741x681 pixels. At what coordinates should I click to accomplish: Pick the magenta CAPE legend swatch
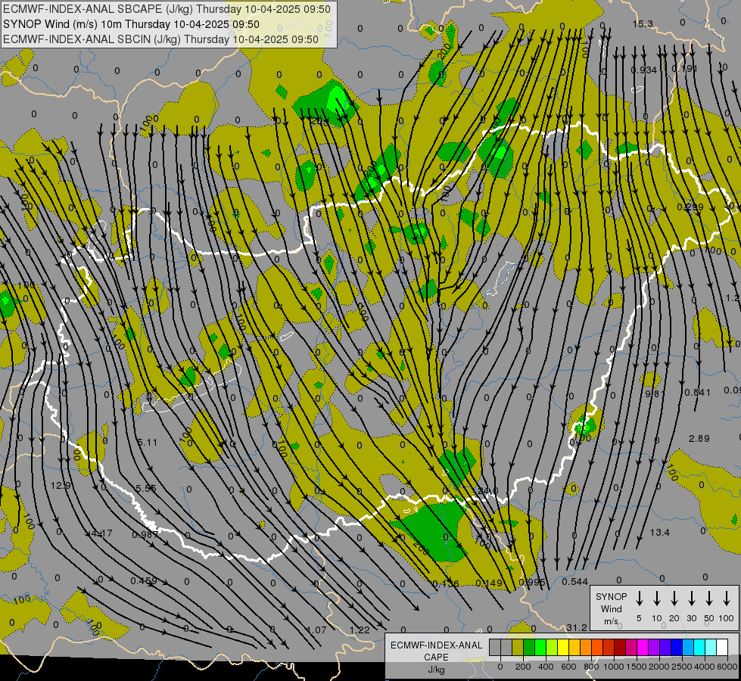point(643,648)
